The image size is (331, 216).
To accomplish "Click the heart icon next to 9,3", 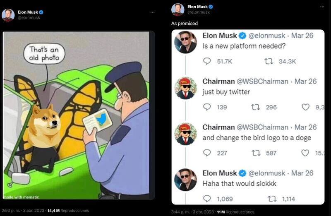I will click(305, 107).
